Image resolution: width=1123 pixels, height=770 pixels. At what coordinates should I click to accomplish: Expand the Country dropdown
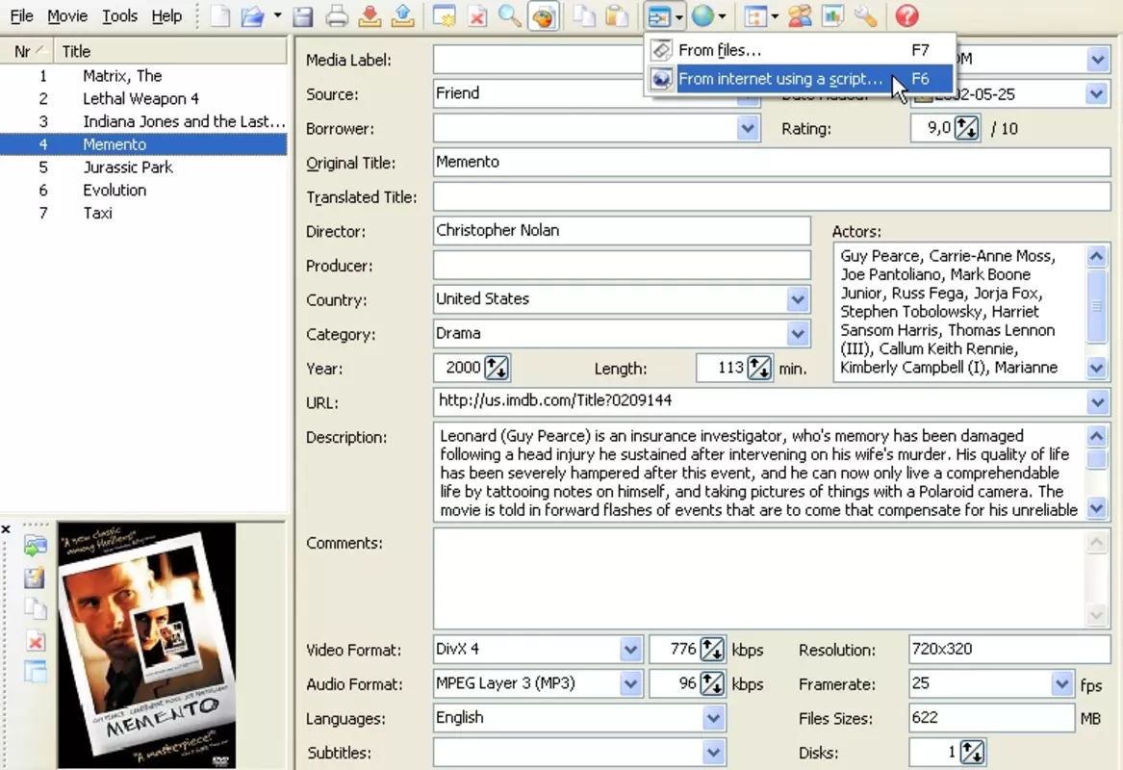(798, 299)
